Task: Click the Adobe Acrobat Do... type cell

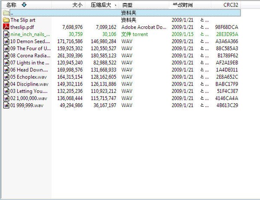Action: coord(144,27)
